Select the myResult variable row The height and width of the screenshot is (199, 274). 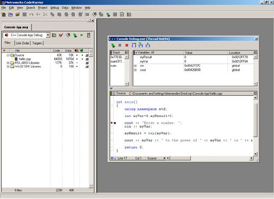[x=193, y=57]
